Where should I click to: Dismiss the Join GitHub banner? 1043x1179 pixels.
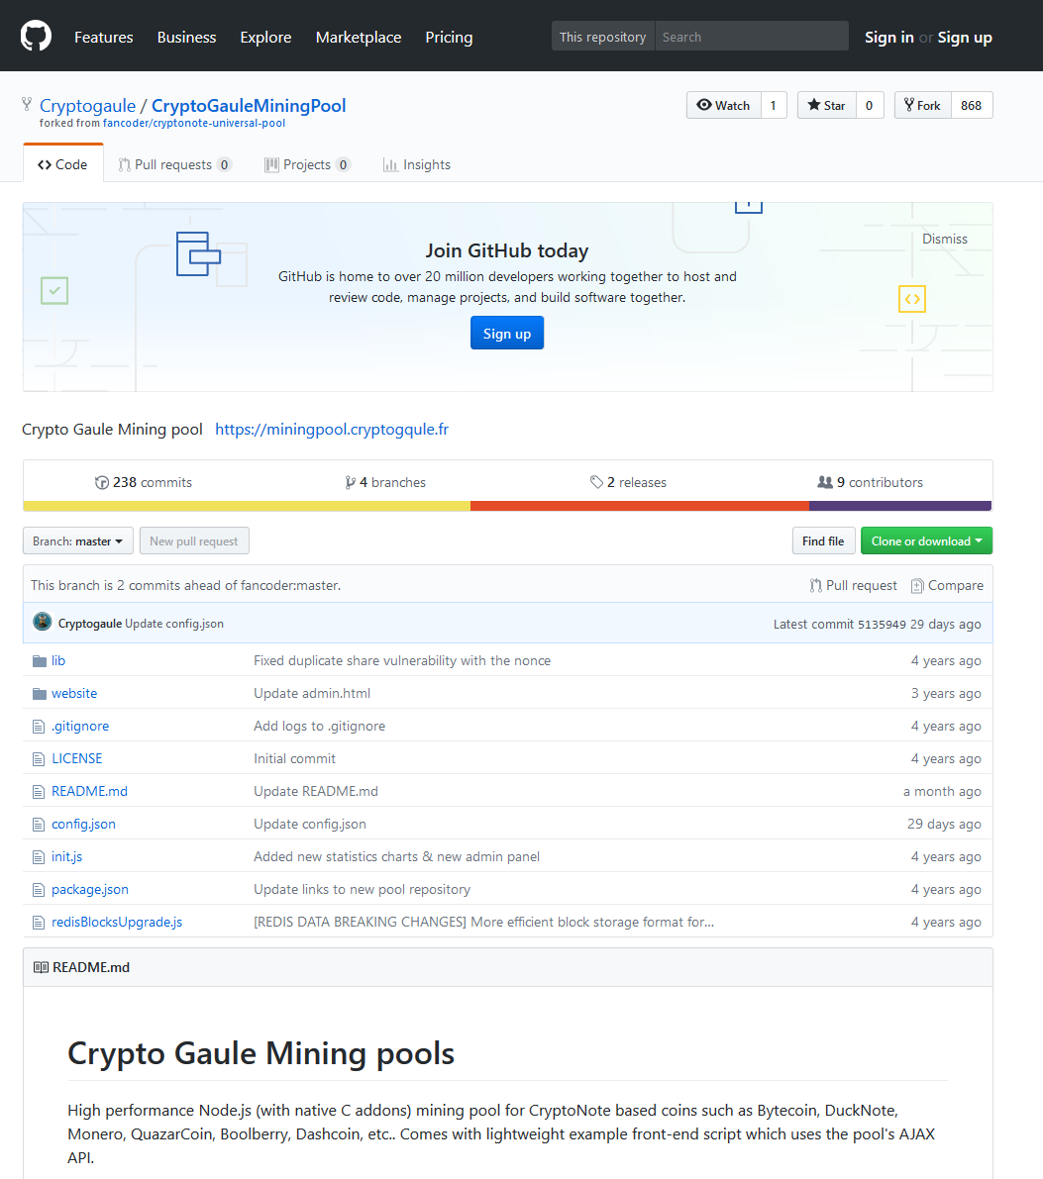click(944, 239)
